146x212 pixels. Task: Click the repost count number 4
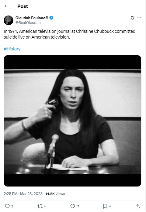pyautogui.click(x=45, y=206)
